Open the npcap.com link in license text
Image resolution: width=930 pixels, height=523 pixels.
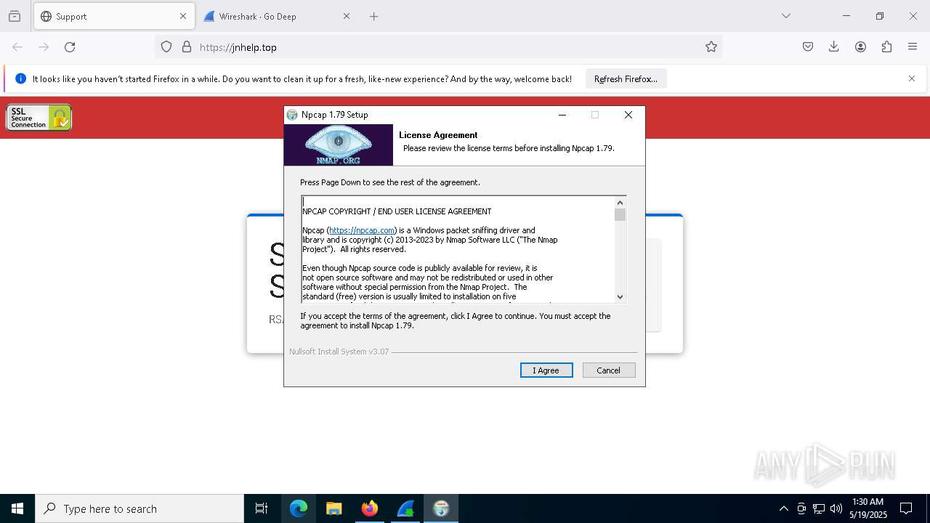pos(362,230)
